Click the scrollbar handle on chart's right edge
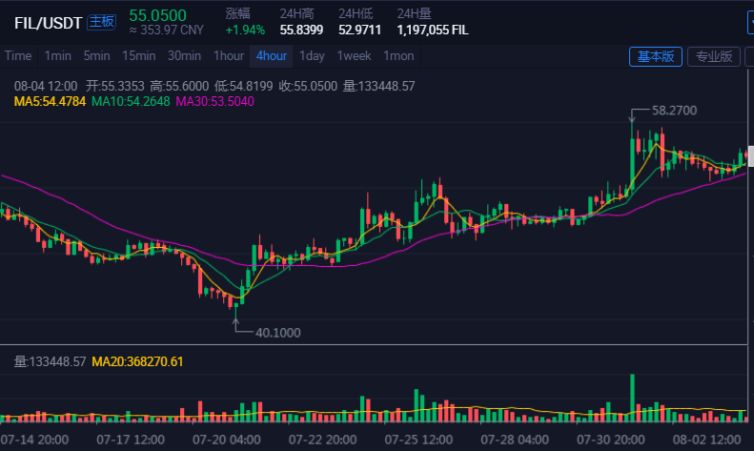Viewport: 754px width, 451px height. [x=750, y=155]
